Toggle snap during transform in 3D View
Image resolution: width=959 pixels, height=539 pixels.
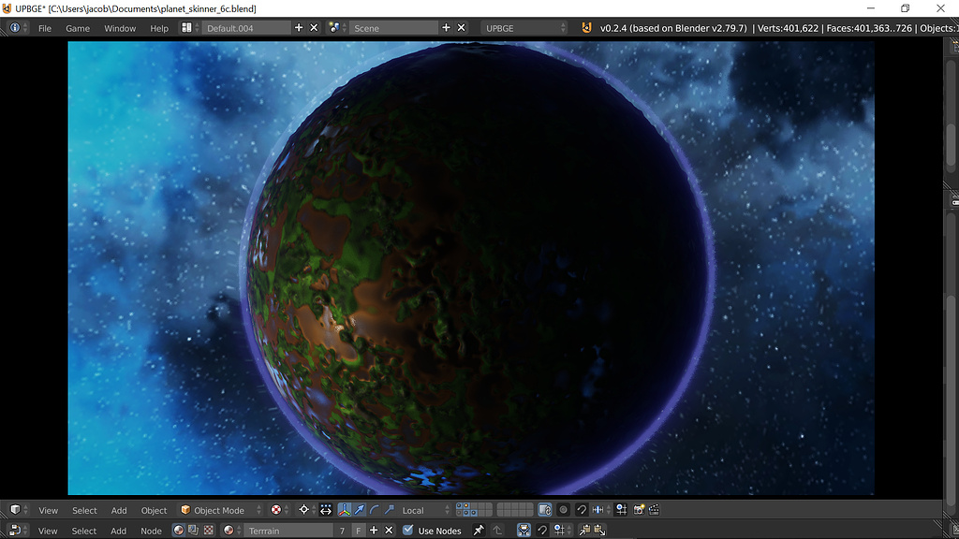(x=581, y=510)
